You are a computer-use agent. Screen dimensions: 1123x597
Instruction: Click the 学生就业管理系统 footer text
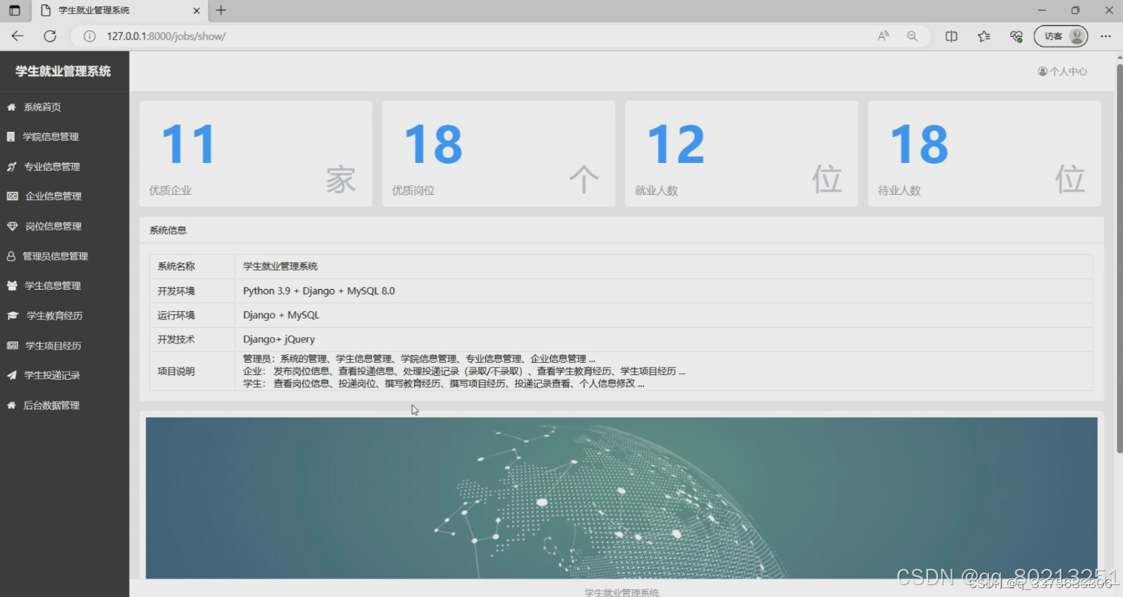click(622, 593)
